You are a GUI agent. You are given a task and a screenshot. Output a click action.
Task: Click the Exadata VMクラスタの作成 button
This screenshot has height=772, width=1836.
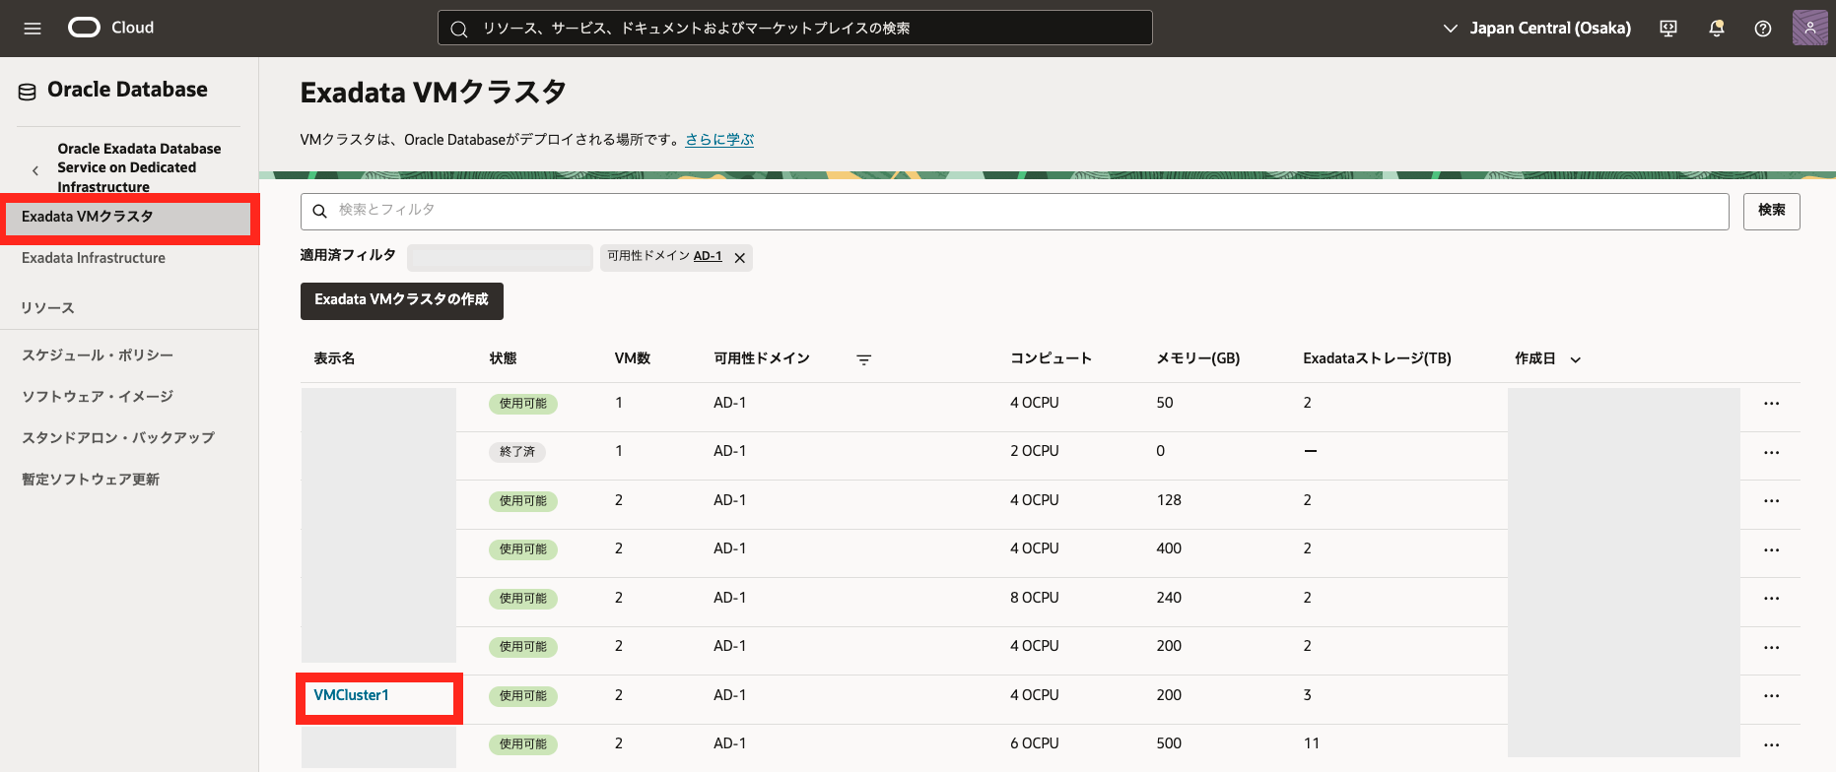pyautogui.click(x=401, y=300)
